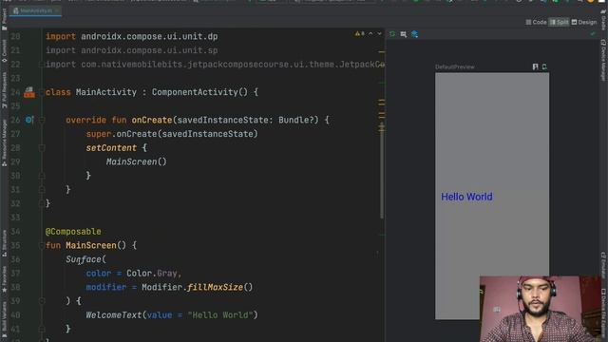
Task: Click fold marker at line 39
Action: [42, 301]
